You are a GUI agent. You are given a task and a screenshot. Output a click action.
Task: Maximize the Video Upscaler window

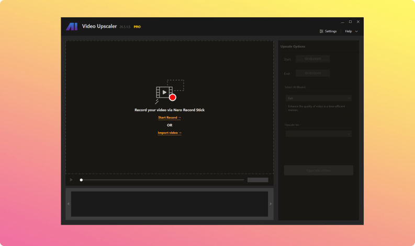[350, 22]
